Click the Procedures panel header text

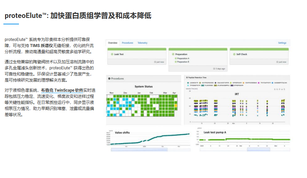117,79
